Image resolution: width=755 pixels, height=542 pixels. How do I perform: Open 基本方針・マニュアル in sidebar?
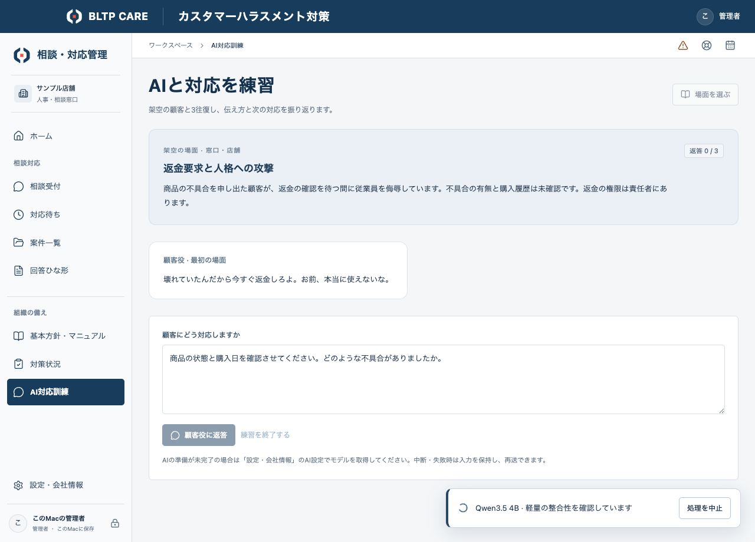(x=65, y=336)
